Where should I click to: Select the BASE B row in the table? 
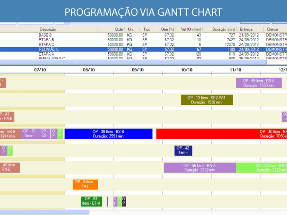click(143, 35)
